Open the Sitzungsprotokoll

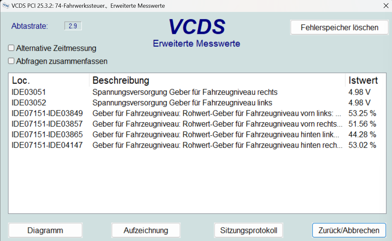[x=249, y=230]
